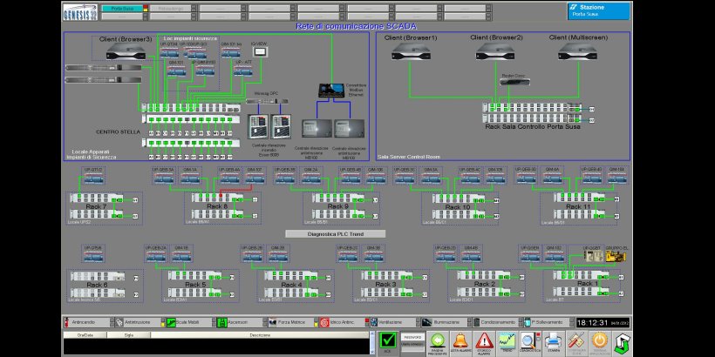Click the red alarm indicator beside Porta Susa
Viewport: 715px width, 357px height.
coord(146,8)
